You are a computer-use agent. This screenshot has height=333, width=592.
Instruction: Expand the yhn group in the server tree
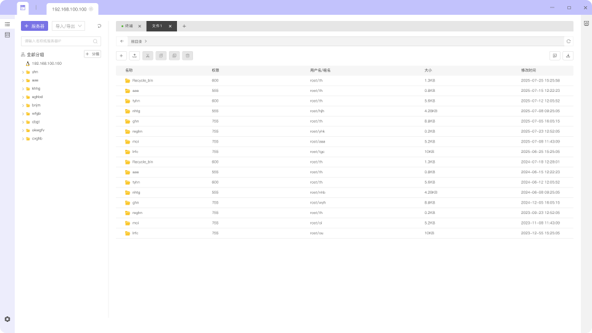(23, 72)
